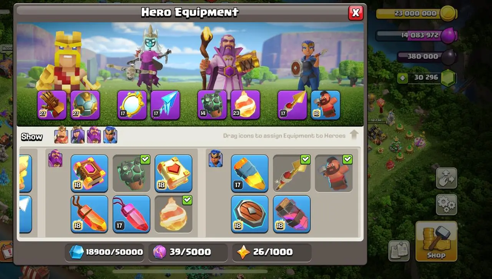492x279 pixels.
Task: Select the Giant Gauntlet equipment slot
Action: (52, 105)
